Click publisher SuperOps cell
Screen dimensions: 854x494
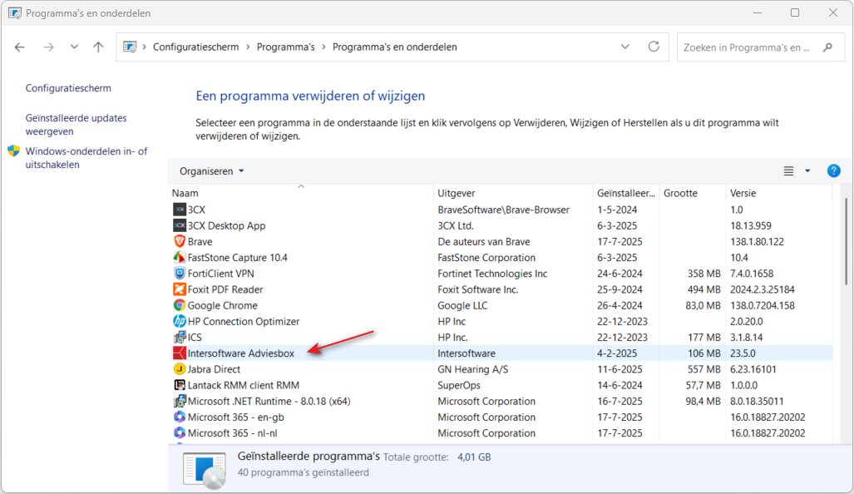(458, 385)
